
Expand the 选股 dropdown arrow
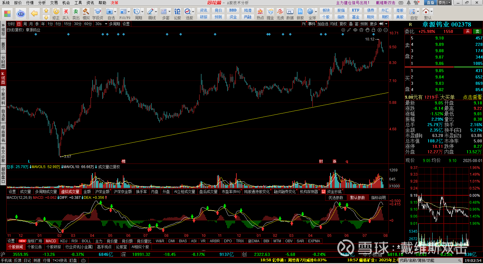click(193, 12)
